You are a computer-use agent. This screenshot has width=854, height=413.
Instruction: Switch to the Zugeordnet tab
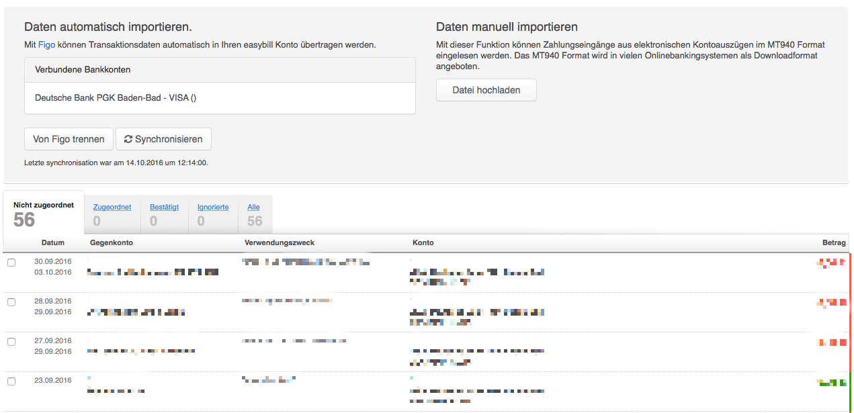coord(112,215)
